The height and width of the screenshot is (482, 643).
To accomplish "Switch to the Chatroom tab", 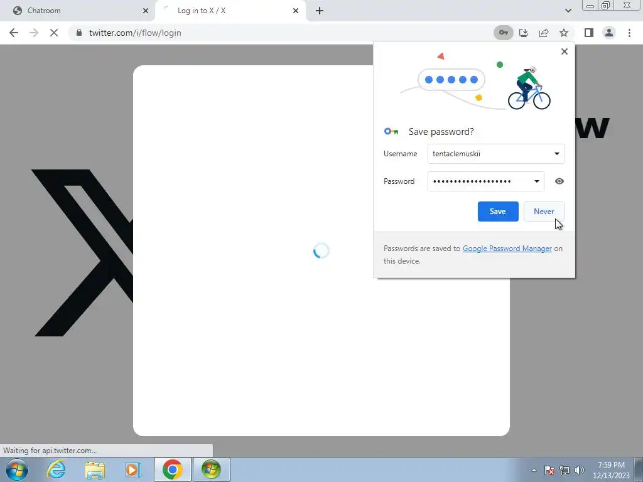I will (x=77, y=11).
